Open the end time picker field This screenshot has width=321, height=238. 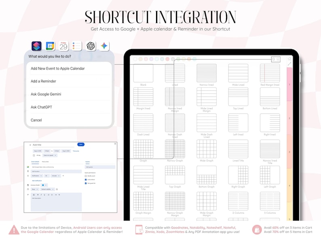tap(57, 151)
